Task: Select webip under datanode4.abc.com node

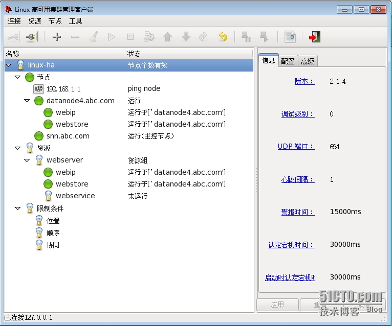Action: pyautogui.click(x=129, y=112)
